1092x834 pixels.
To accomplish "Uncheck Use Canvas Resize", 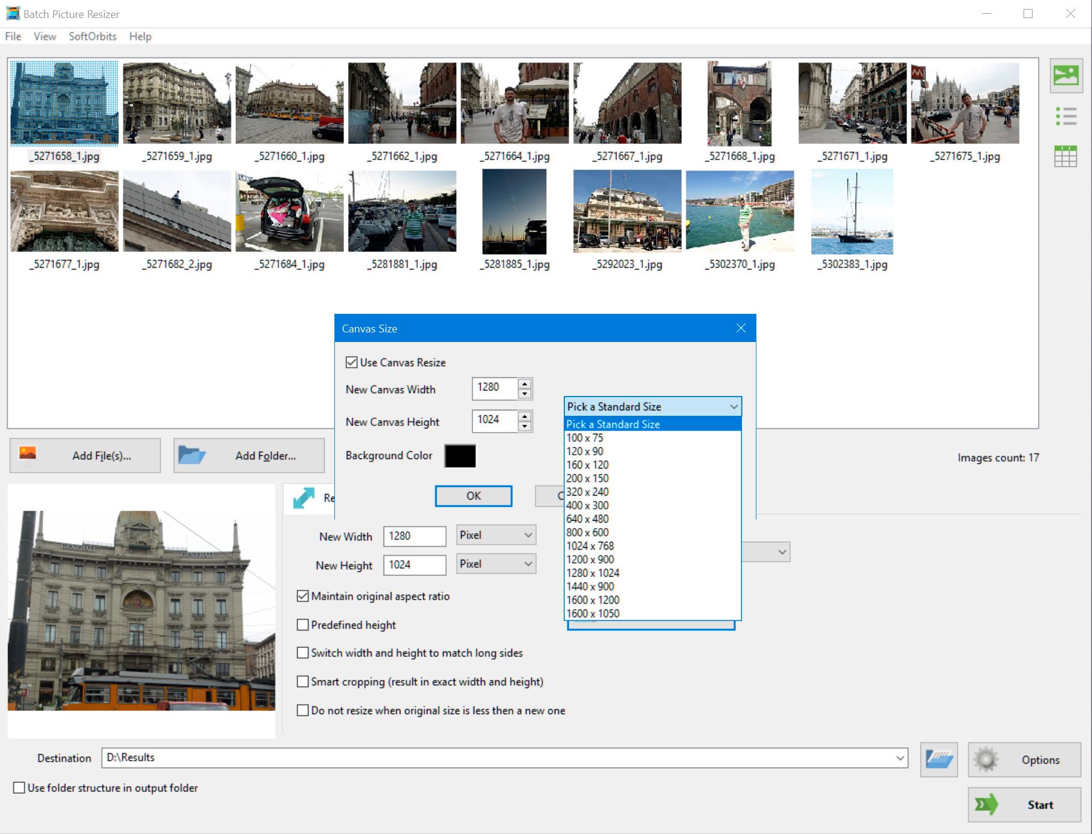I will point(352,362).
